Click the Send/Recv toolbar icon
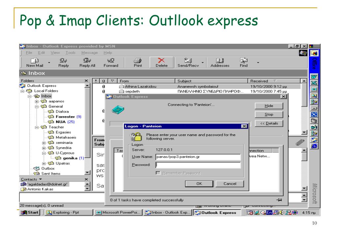This screenshot has height=233, width=337. tap(188, 63)
